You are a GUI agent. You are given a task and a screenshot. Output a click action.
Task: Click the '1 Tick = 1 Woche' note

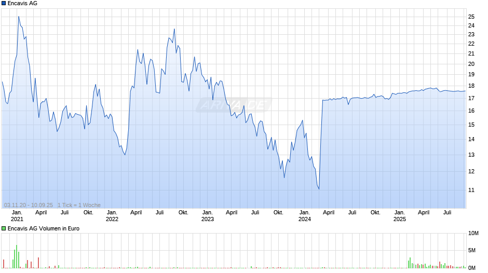(x=79, y=205)
